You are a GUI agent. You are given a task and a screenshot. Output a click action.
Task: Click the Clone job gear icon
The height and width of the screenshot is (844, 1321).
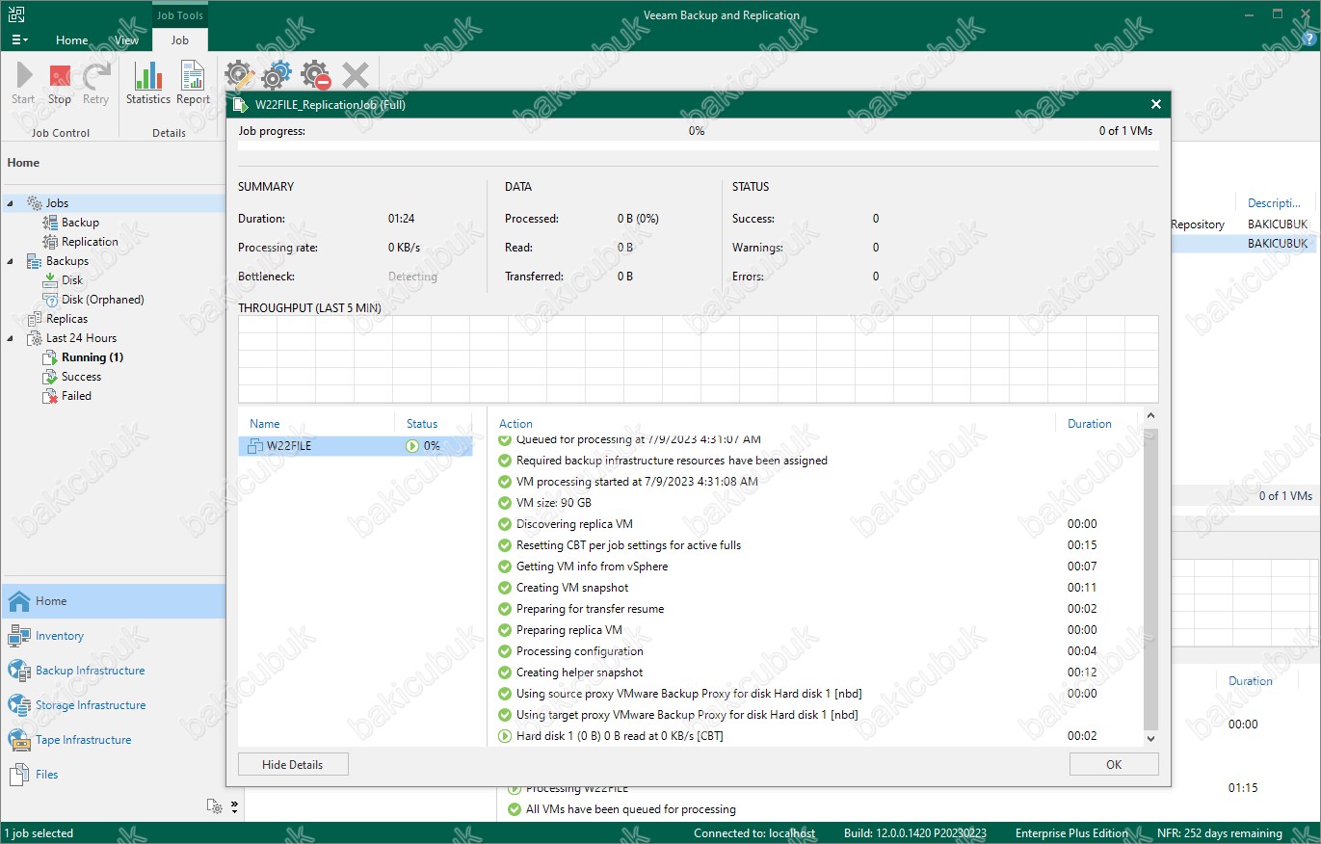(277, 75)
